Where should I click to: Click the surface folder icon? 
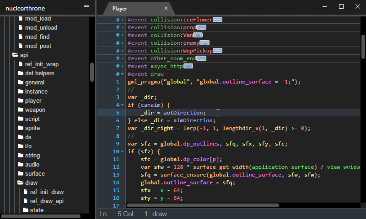pos(21,174)
